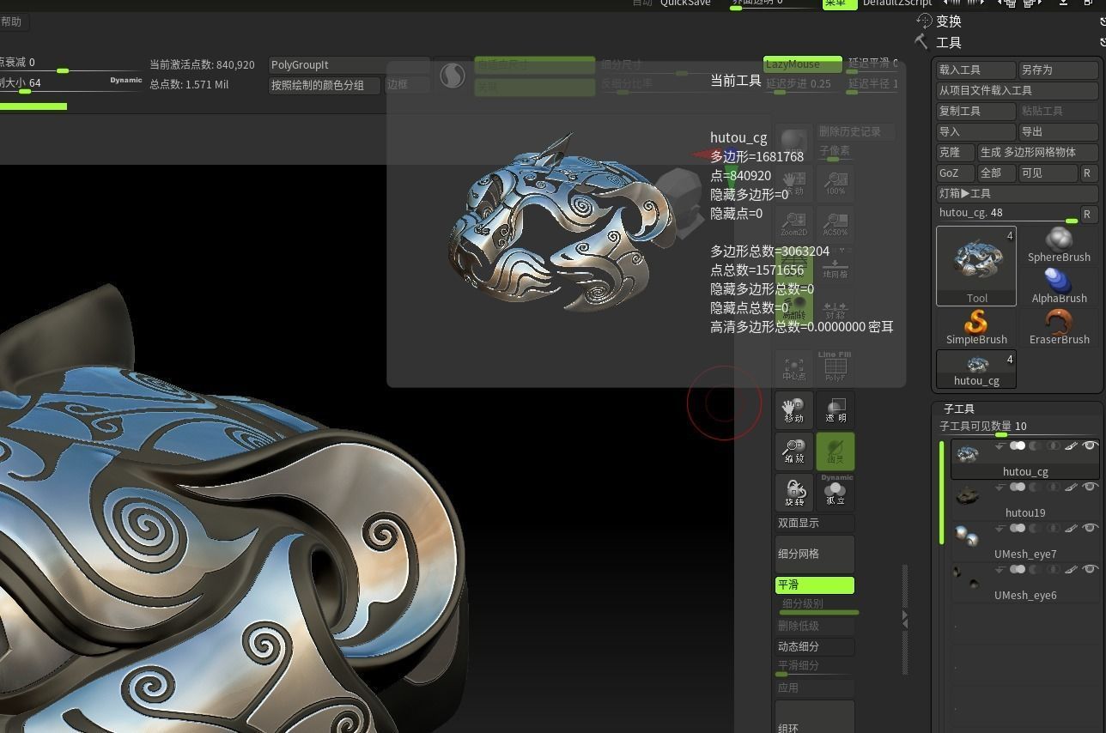Toggle polypaint brush icon on hutou19 row
The image size is (1106, 733).
click(1072, 487)
